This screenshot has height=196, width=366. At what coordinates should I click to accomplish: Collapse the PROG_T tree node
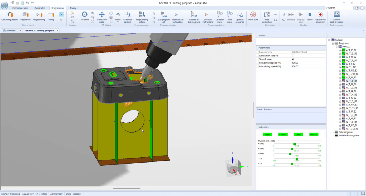point(337,47)
